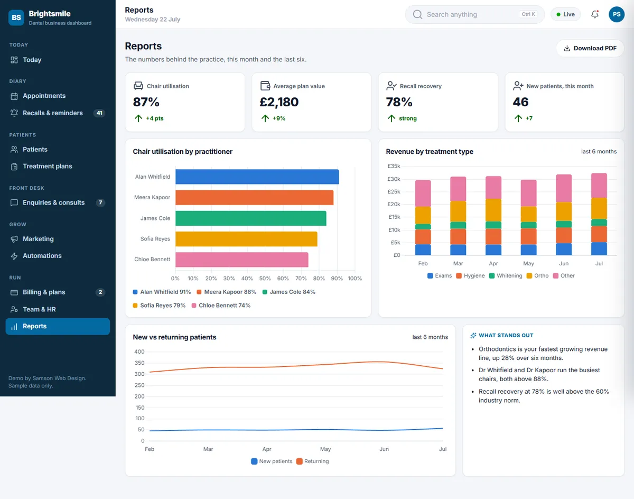The image size is (634, 499).
Task: Click the green arrow beside +9%
Action: (265, 118)
